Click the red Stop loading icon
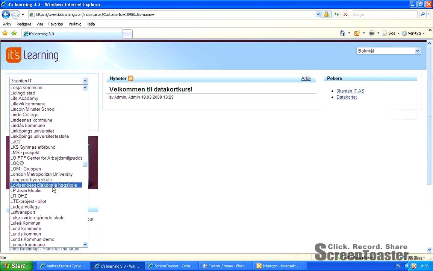433x271 pixels. 345,14
